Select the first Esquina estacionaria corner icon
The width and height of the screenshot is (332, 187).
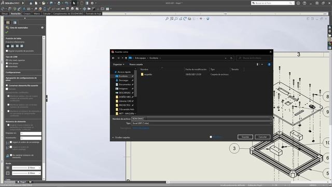tap(8, 46)
